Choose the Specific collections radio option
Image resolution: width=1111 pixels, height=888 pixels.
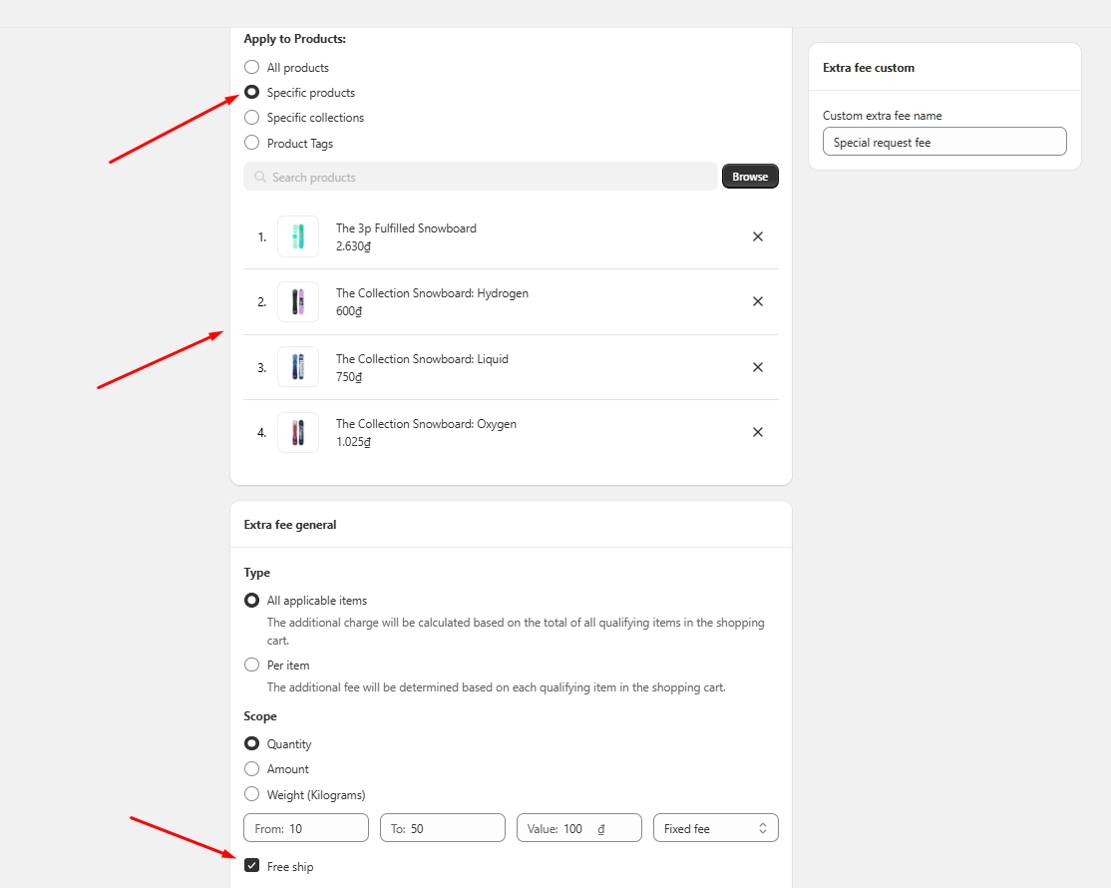coord(252,118)
